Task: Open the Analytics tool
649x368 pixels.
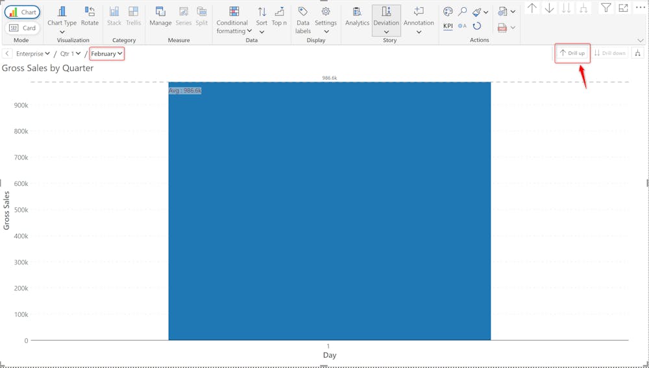Action: (x=357, y=16)
